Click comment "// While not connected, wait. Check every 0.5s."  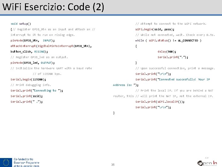(x=175, y=35)
